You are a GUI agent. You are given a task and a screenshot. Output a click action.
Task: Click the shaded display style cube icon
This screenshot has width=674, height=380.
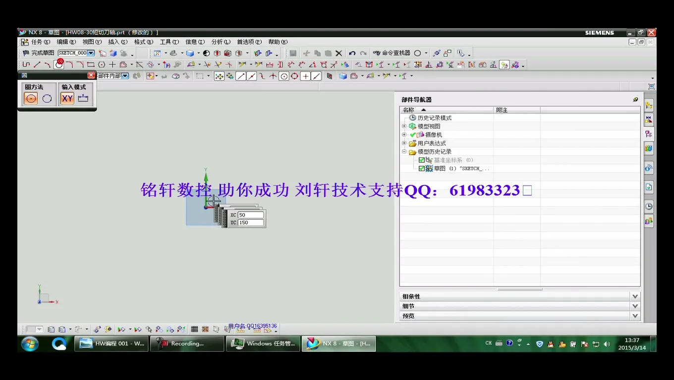click(190, 53)
